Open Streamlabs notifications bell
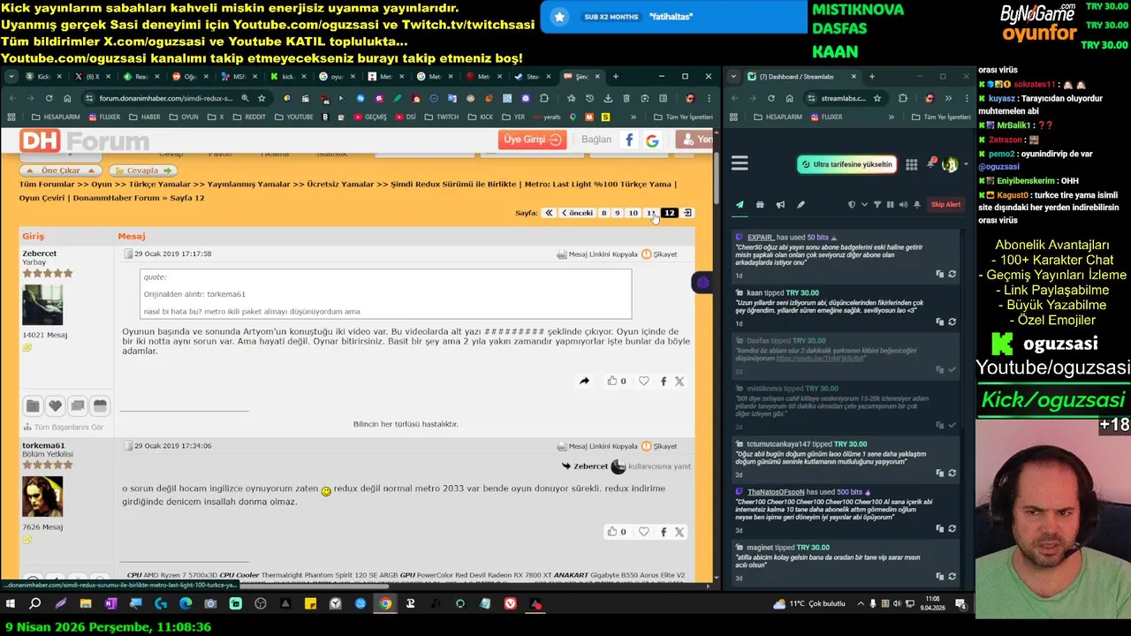 930,164
